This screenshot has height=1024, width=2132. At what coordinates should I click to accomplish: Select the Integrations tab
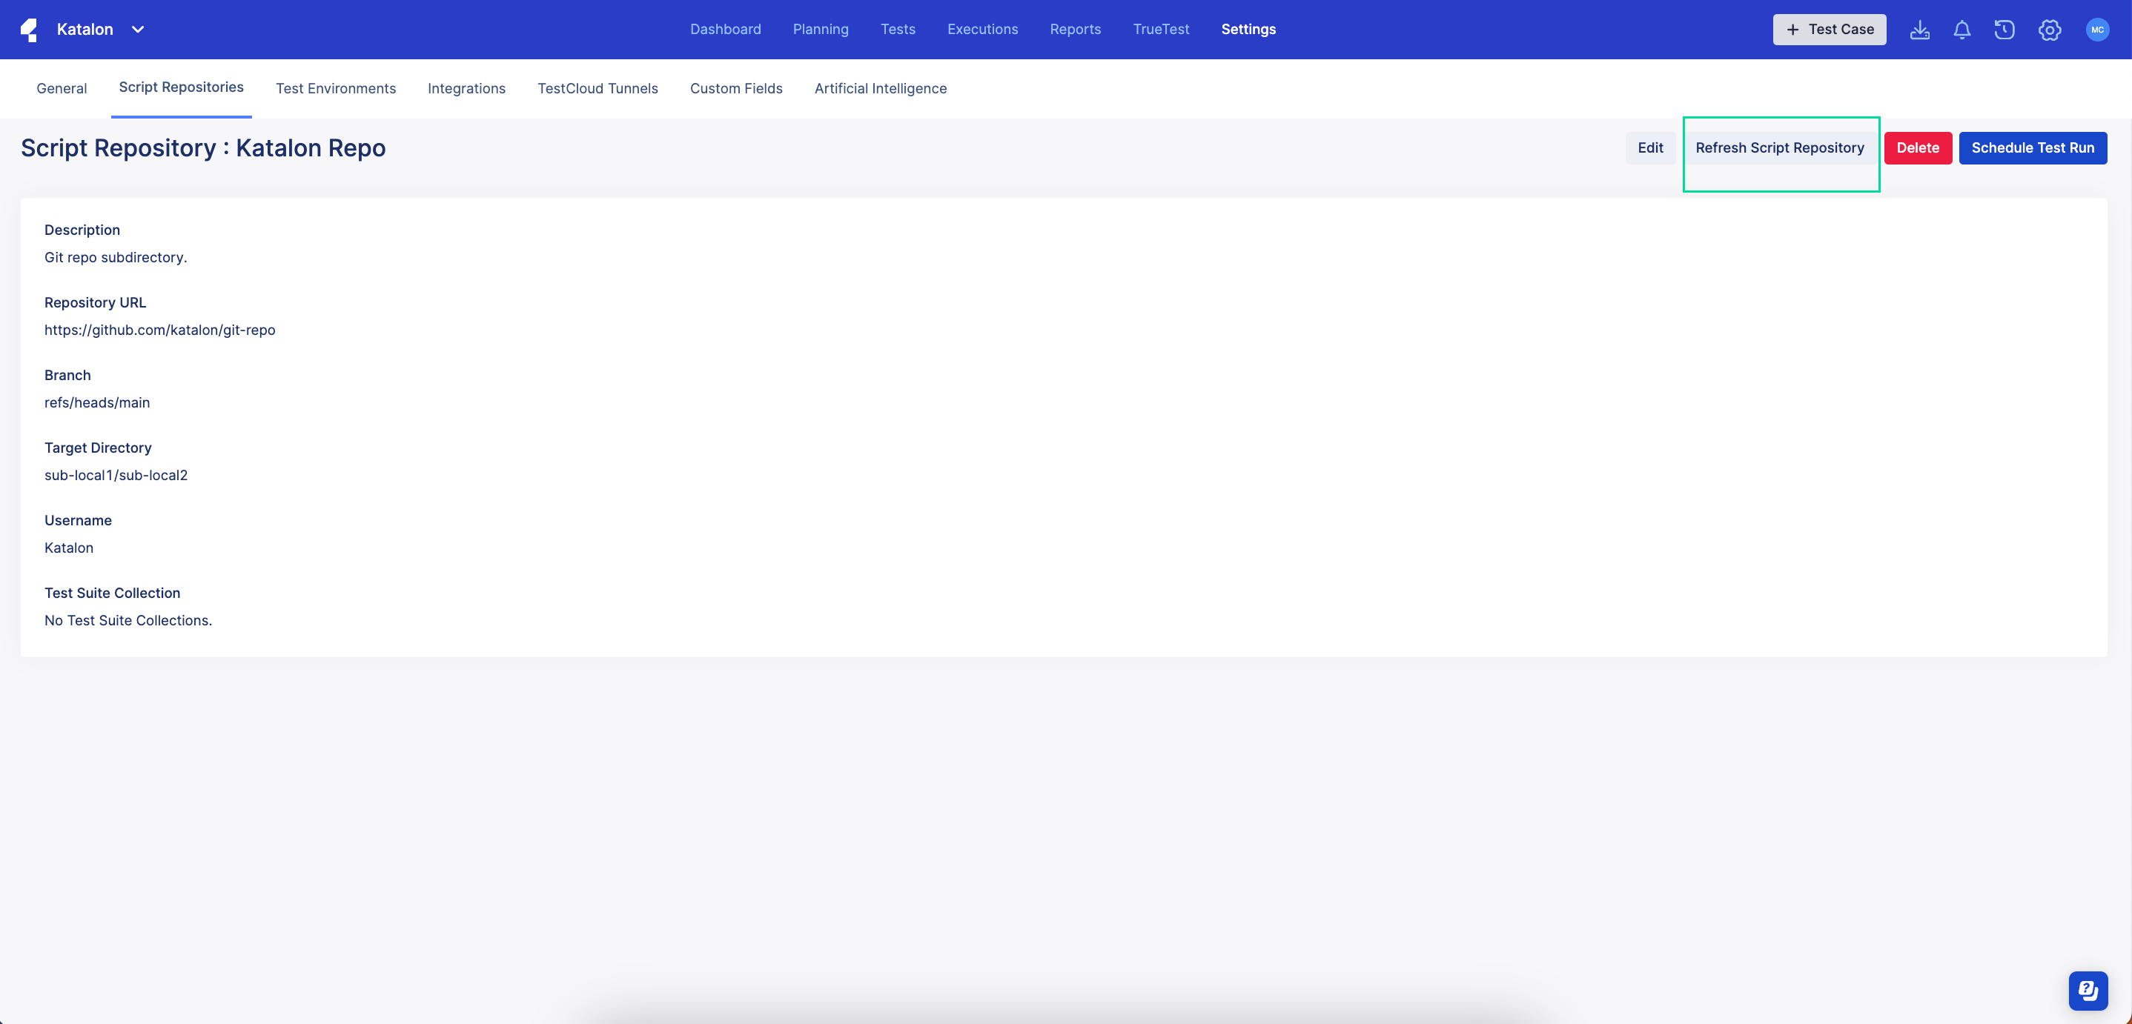point(468,87)
